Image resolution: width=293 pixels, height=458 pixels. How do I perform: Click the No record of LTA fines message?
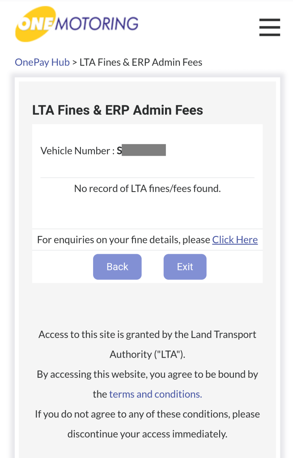[x=147, y=188]
